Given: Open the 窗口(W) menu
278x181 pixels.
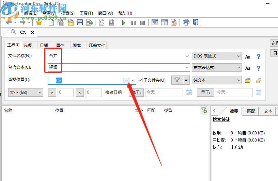Looking at the screenshot, I should (x=106, y=13).
